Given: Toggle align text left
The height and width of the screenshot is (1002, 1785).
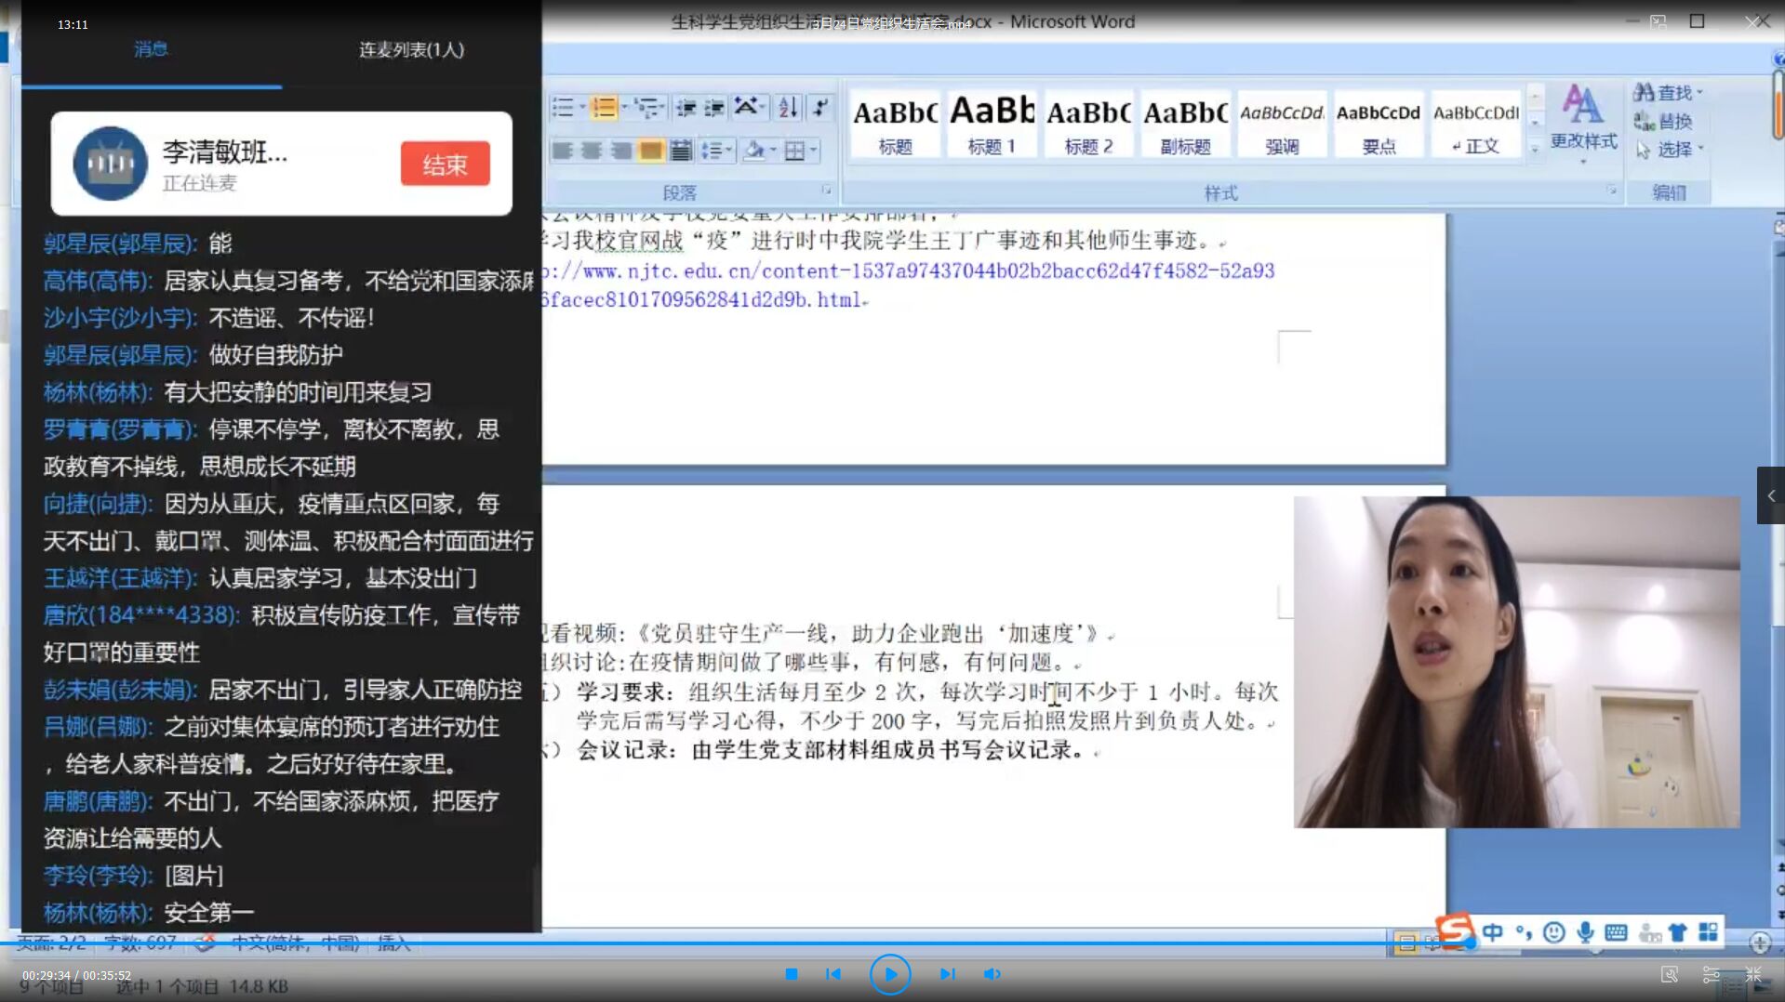Looking at the screenshot, I should pos(562,151).
